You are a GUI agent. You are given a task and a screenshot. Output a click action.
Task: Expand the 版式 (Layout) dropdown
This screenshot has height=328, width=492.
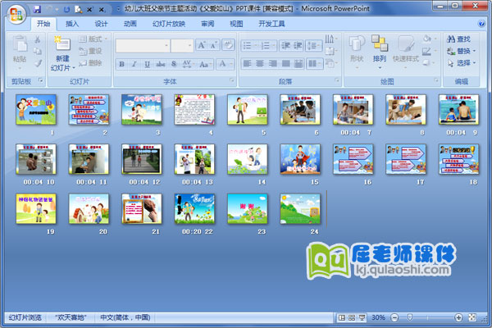(93, 39)
